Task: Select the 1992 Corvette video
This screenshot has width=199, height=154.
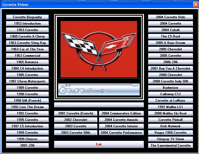Action: (x=27, y=113)
